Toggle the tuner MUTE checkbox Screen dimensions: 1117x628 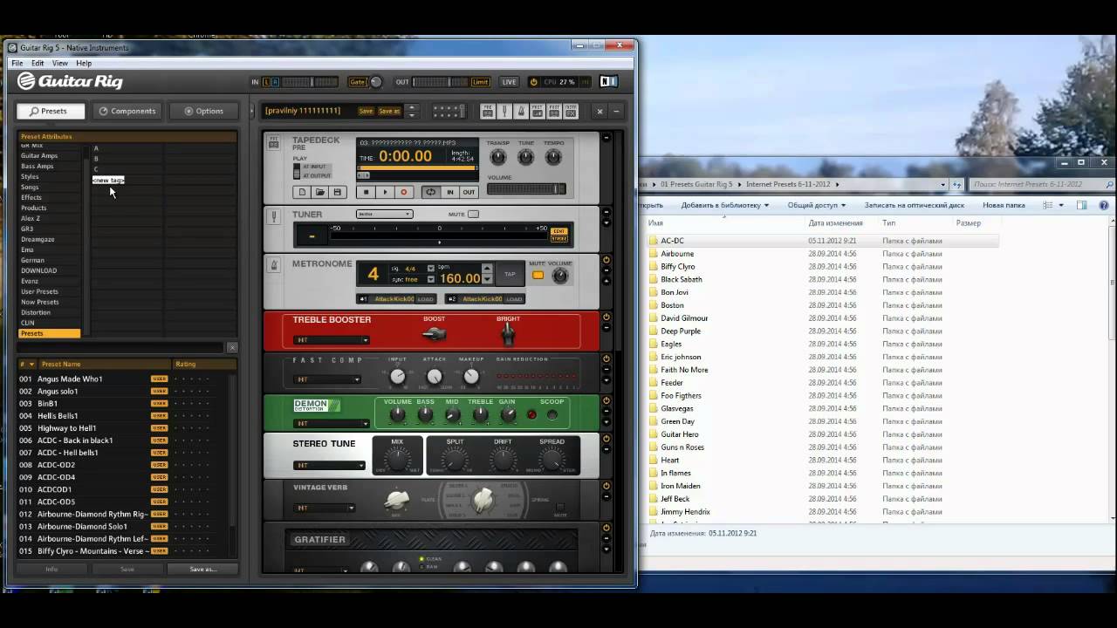pos(473,214)
